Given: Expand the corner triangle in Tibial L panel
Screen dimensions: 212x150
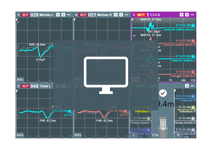Looking at the screenshot, I should point(17,91).
